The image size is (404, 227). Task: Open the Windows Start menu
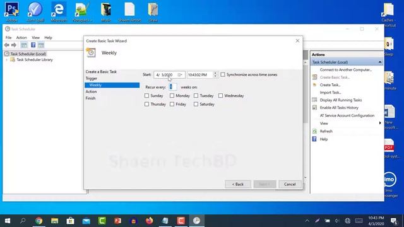coord(8,221)
